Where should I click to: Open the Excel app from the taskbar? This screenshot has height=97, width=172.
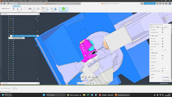pos(88,95)
